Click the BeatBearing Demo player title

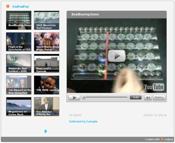tap(85, 14)
